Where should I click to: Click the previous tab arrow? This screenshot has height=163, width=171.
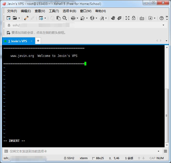click(157, 41)
